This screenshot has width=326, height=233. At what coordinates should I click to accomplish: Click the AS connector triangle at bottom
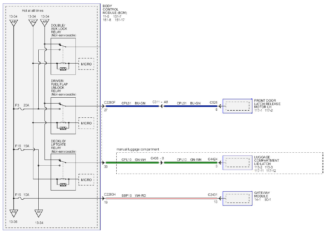pos(14,213)
